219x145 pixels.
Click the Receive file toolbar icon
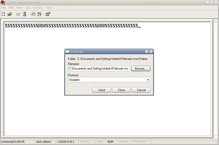[39, 14]
